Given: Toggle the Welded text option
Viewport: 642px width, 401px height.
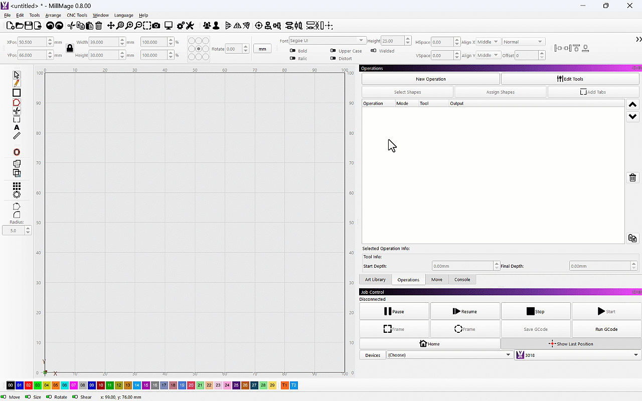Looking at the screenshot, I should [374, 51].
